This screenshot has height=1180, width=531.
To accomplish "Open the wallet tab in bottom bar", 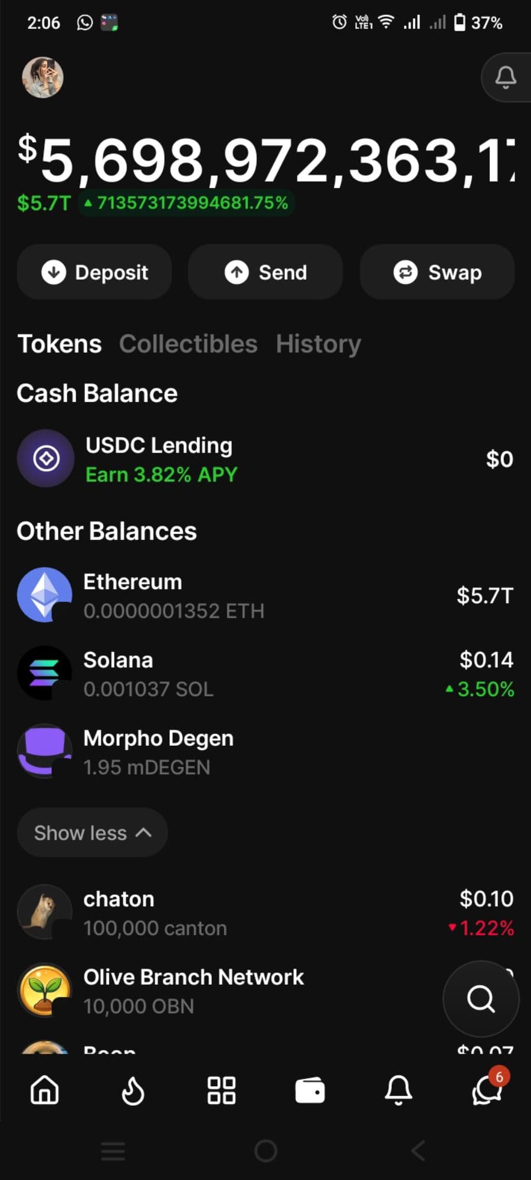I will 310,1090.
